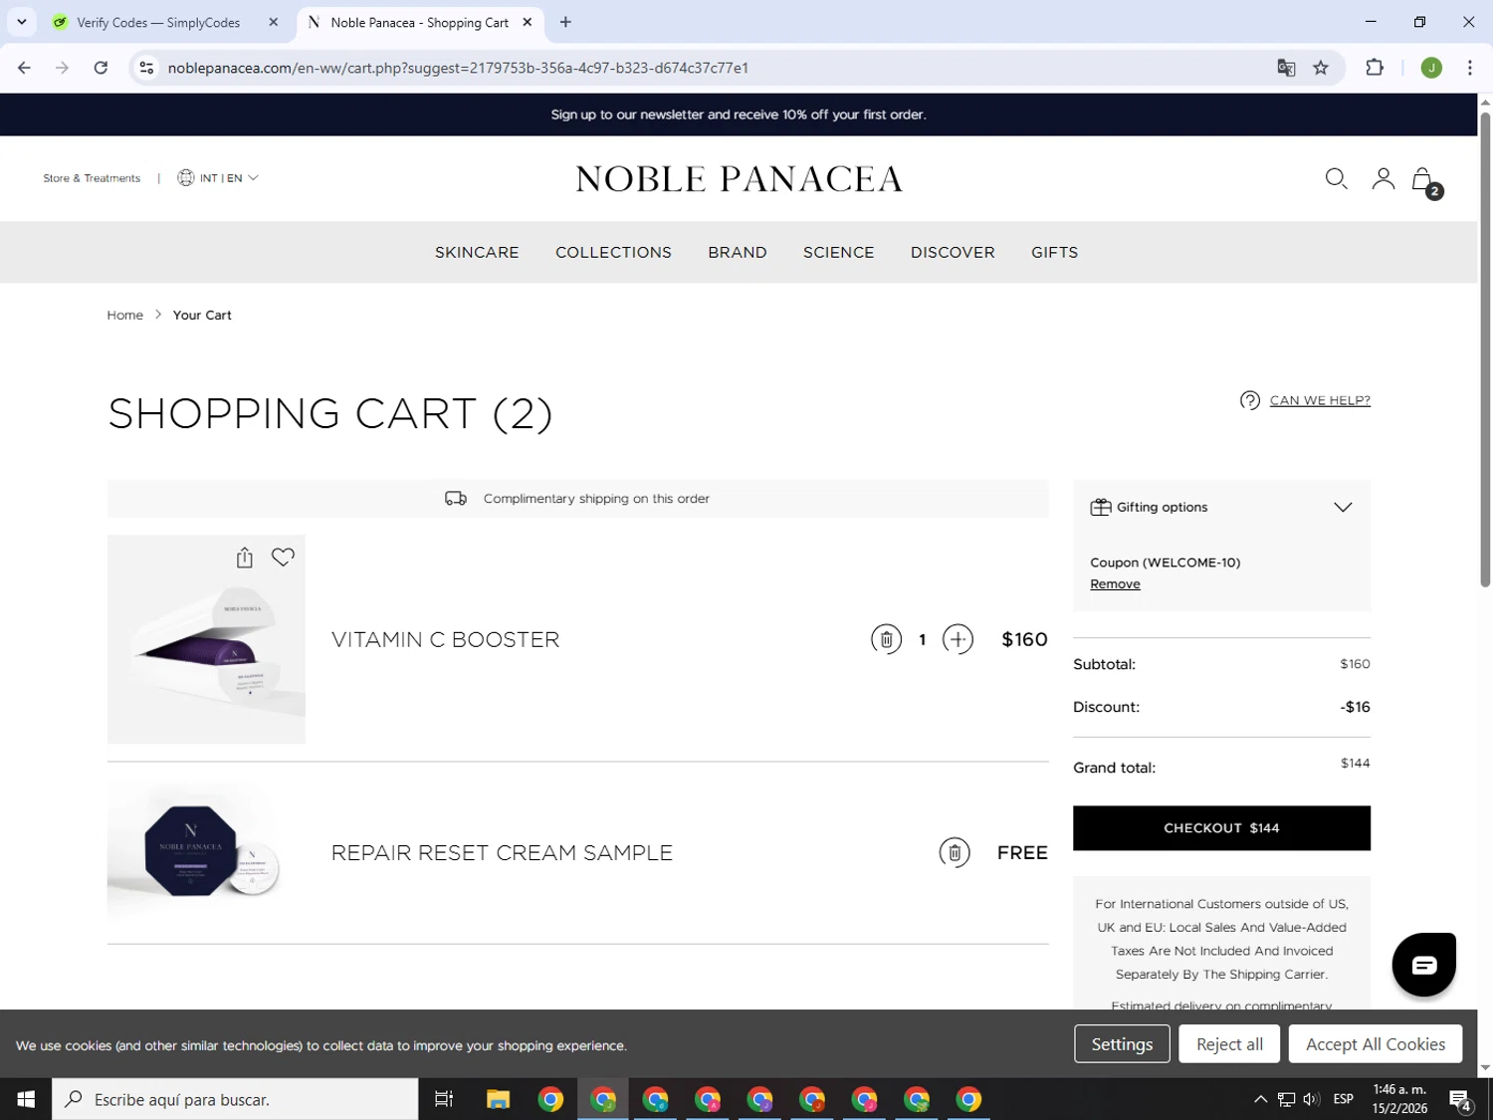Select the Discount -$16 value
Screen dimensions: 1493x1120
pos(1355,707)
